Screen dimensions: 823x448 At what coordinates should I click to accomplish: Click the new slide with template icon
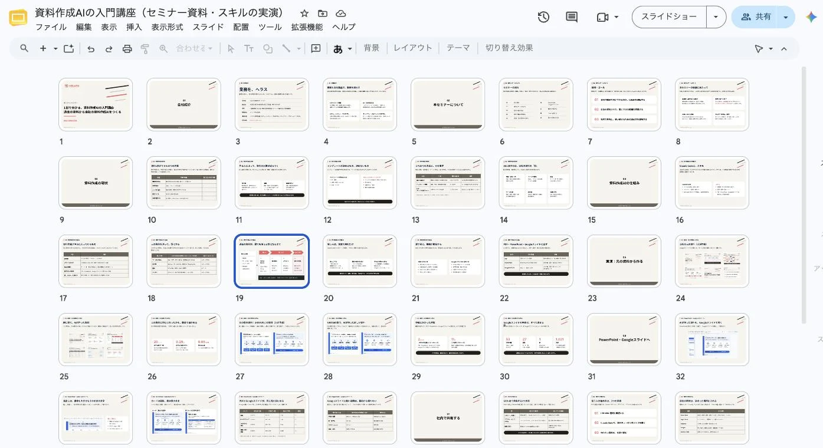click(68, 48)
